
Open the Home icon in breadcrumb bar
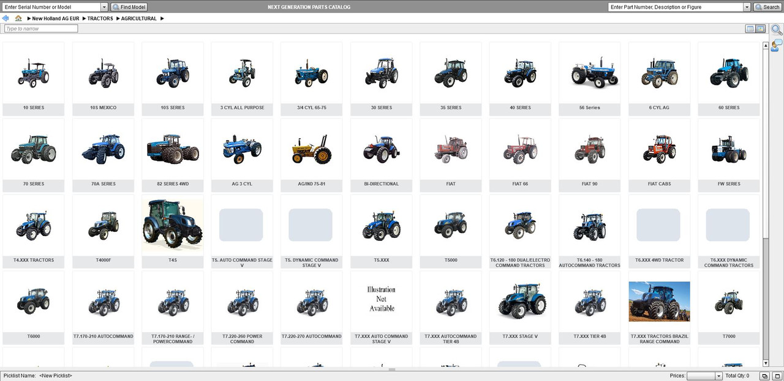pyautogui.click(x=18, y=18)
